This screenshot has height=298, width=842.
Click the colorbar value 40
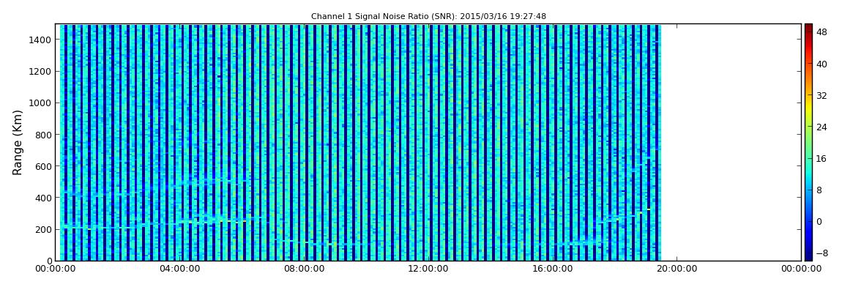821,64
